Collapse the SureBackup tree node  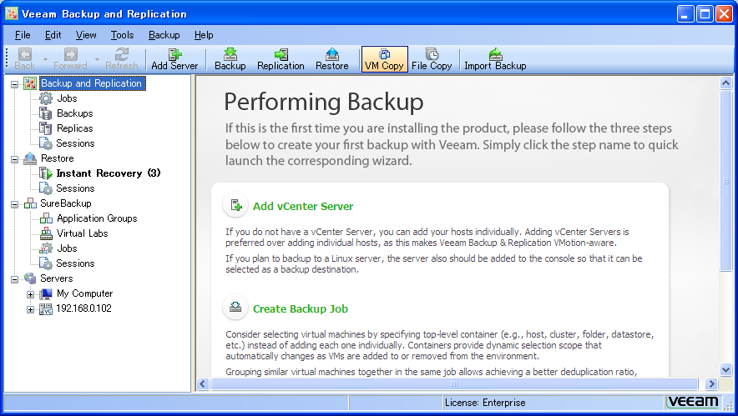[14, 204]
